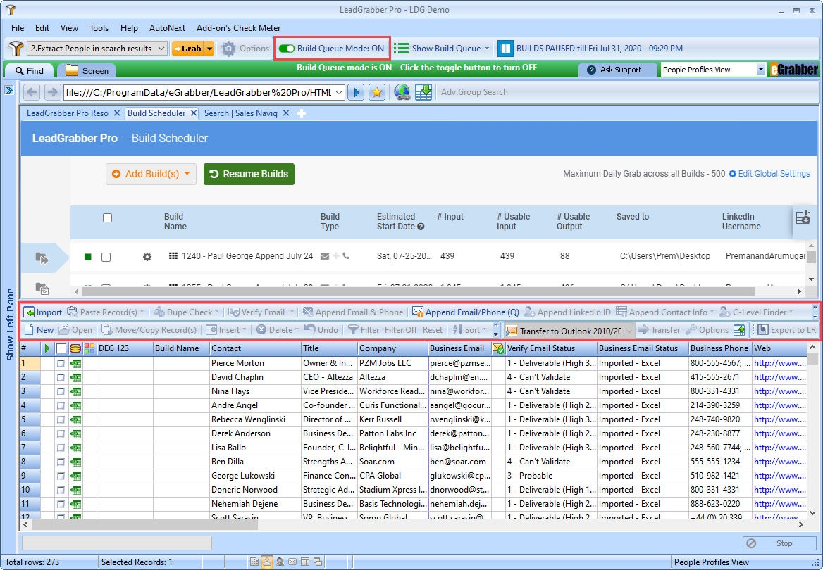Tick the checkbox in David Chaplin row
823x570 pixels.
click(61, 377)
